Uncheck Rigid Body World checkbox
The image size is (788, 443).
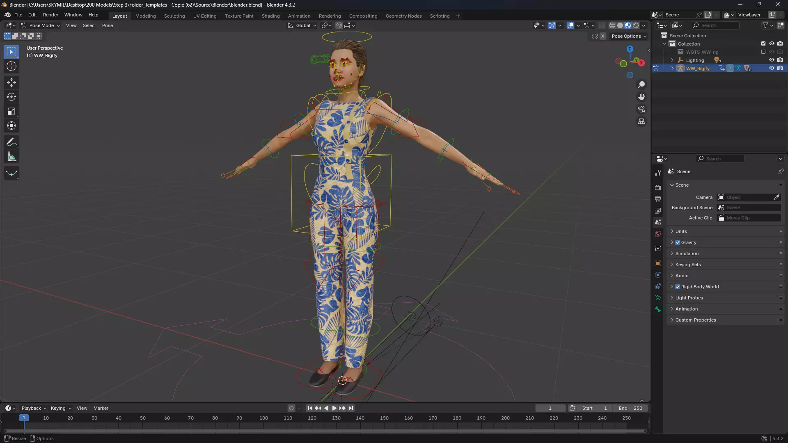click(x=678, y=287)
